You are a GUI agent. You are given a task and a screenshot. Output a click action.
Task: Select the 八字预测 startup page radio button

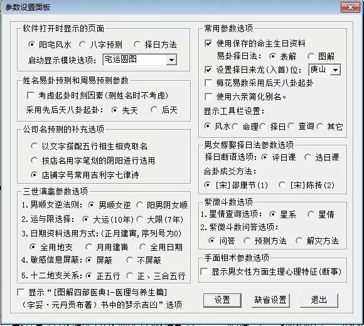[82, 45]
